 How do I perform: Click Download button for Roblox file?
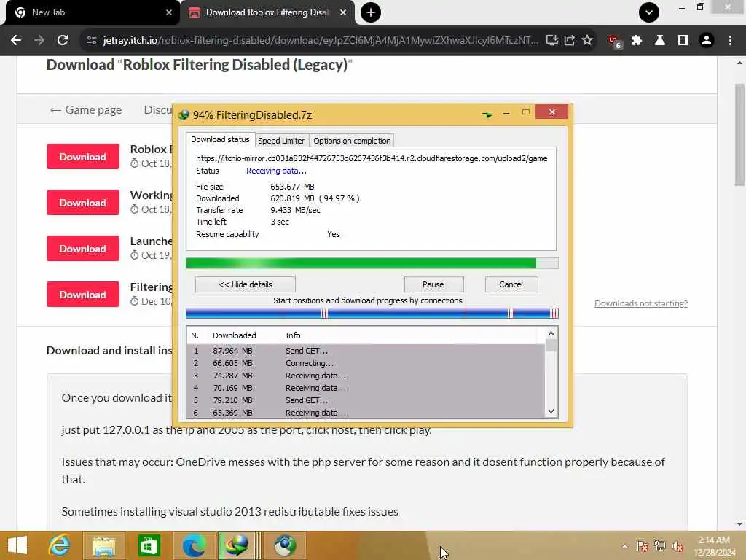pyautogui.click(x=83, y=157)
